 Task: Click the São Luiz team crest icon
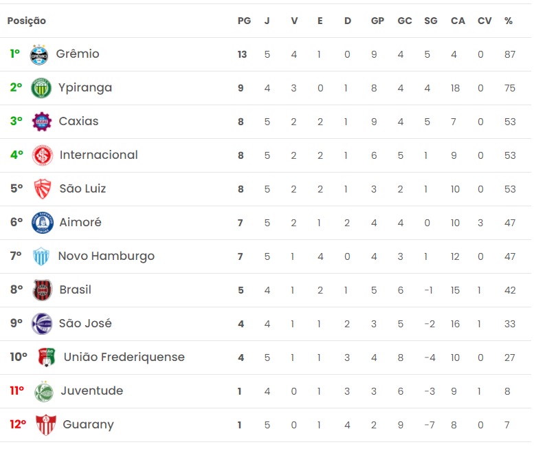point(43,189)
